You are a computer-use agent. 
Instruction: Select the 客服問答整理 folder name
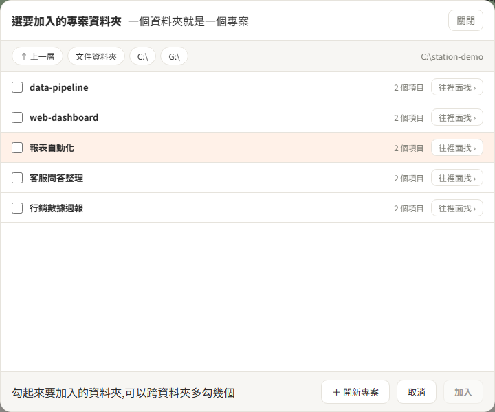point(56,178)
